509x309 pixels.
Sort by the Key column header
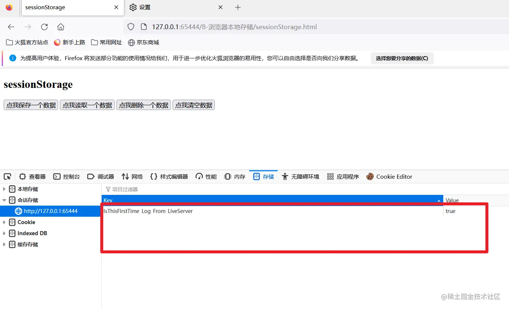tap(272, 200)
